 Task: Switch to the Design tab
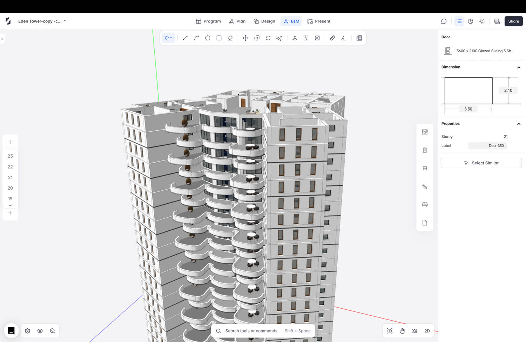[264, 21]
